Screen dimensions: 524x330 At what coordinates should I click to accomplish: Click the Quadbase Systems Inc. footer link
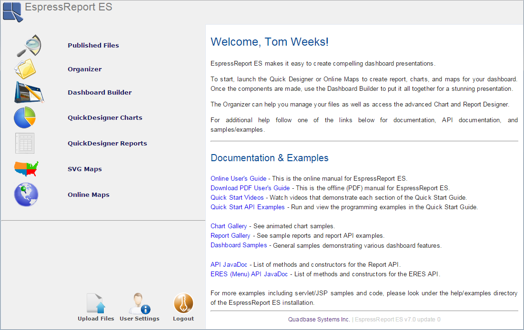pos(319,320)
